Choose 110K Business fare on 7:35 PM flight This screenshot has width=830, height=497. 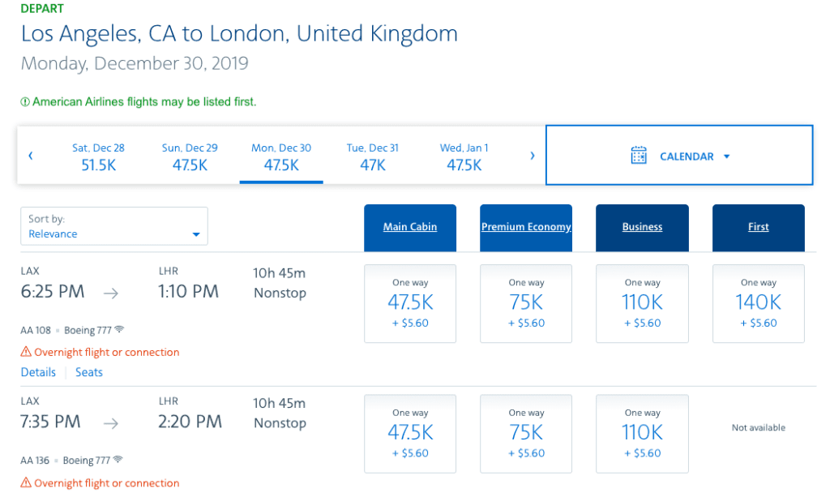(x=642, y=433)
